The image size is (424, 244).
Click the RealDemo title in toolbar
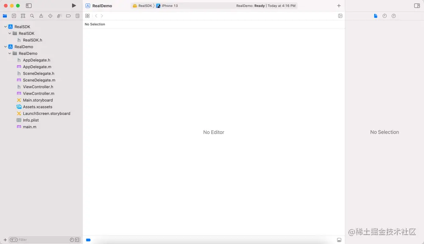point(102,6)
